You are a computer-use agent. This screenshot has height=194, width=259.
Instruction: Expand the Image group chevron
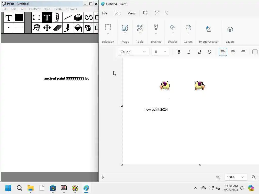125,33
